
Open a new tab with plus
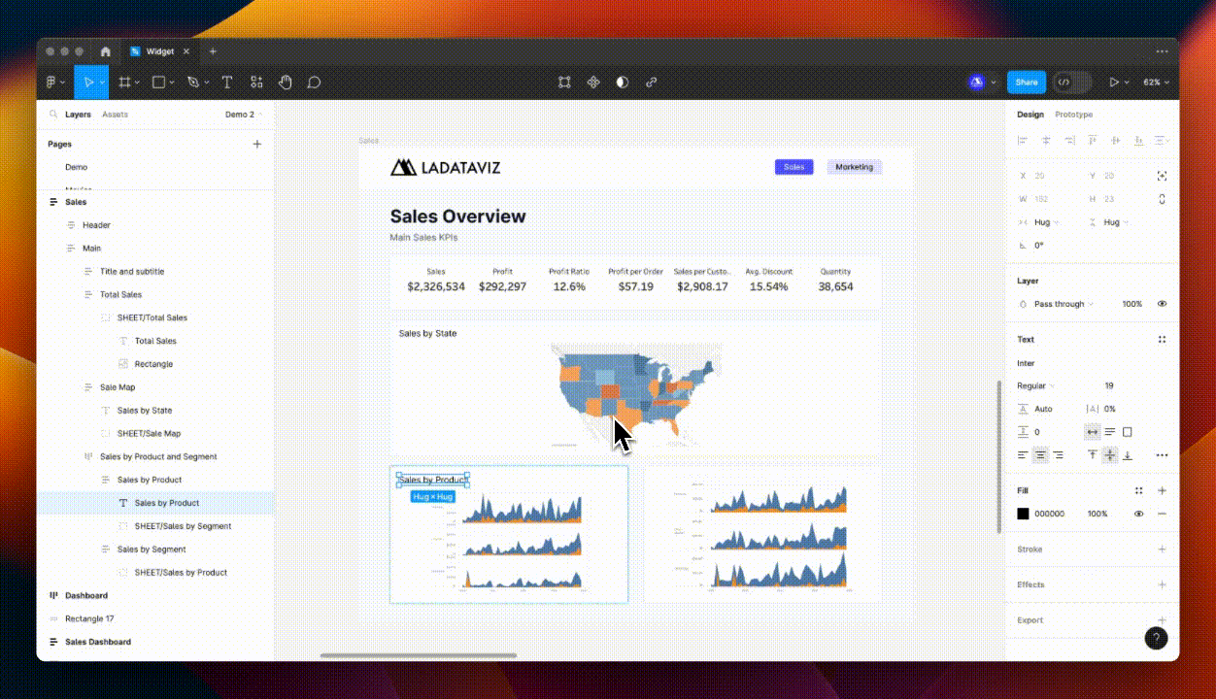(x=213, y=51)
